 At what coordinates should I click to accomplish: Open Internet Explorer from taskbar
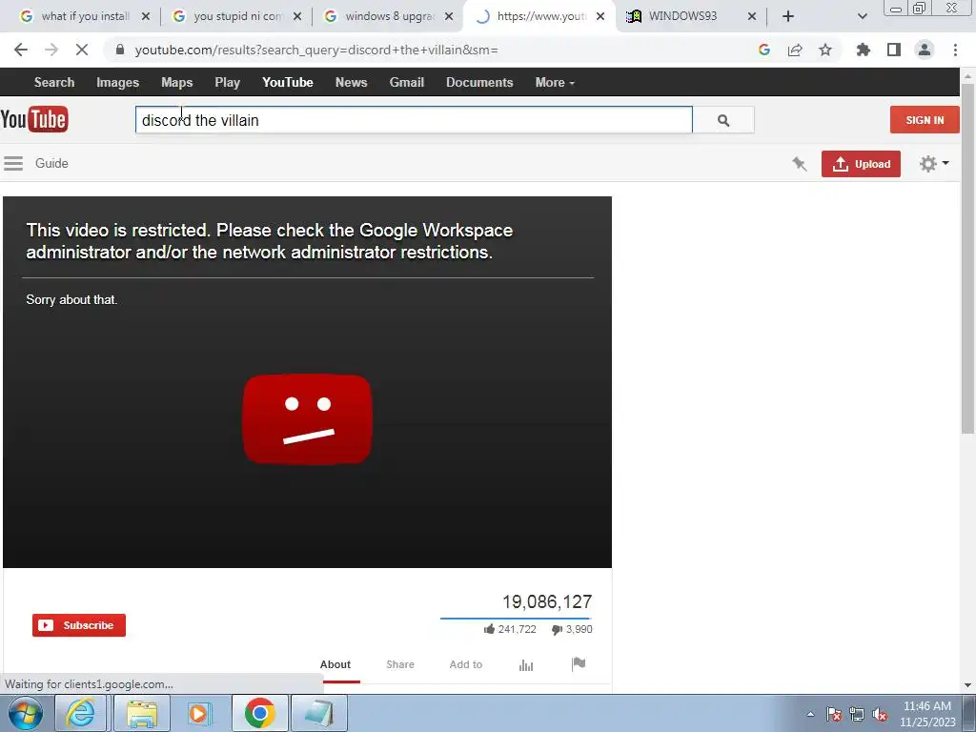[x=81, y=713]
